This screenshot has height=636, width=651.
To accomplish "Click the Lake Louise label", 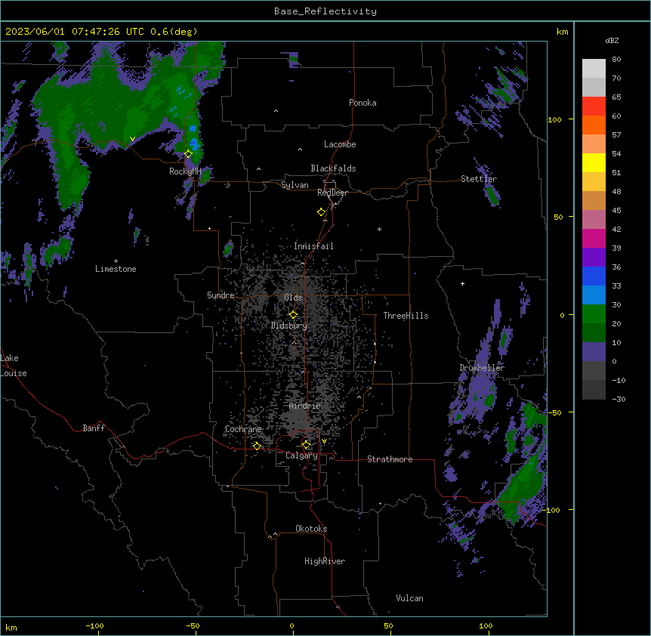I will tap(14, 366).
